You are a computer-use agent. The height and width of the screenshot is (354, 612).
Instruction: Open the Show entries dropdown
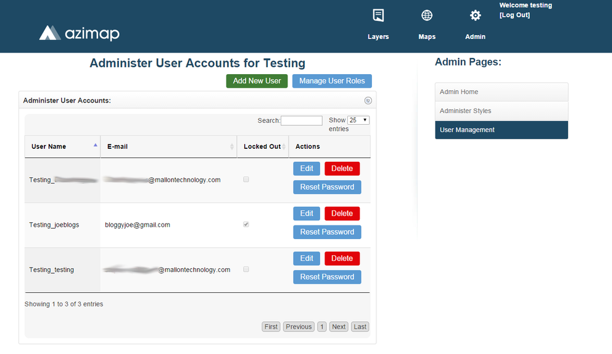click(358, 120)
